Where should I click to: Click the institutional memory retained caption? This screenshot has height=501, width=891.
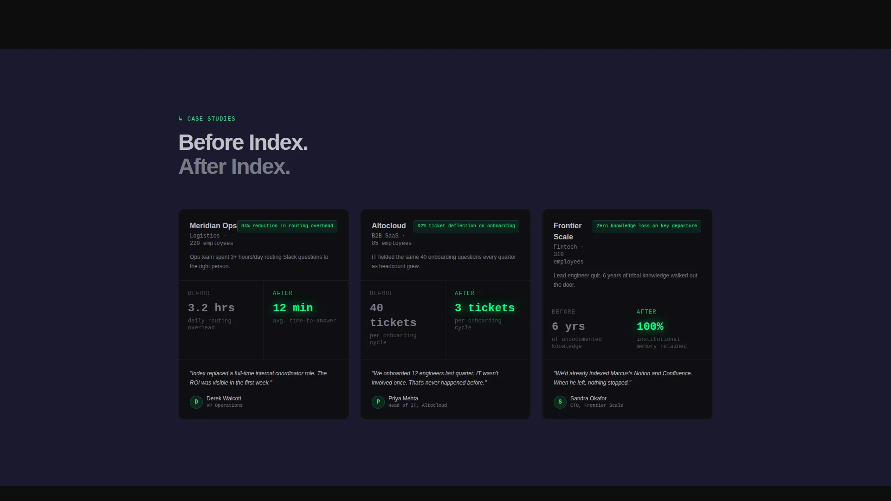(x=662, y=343)
